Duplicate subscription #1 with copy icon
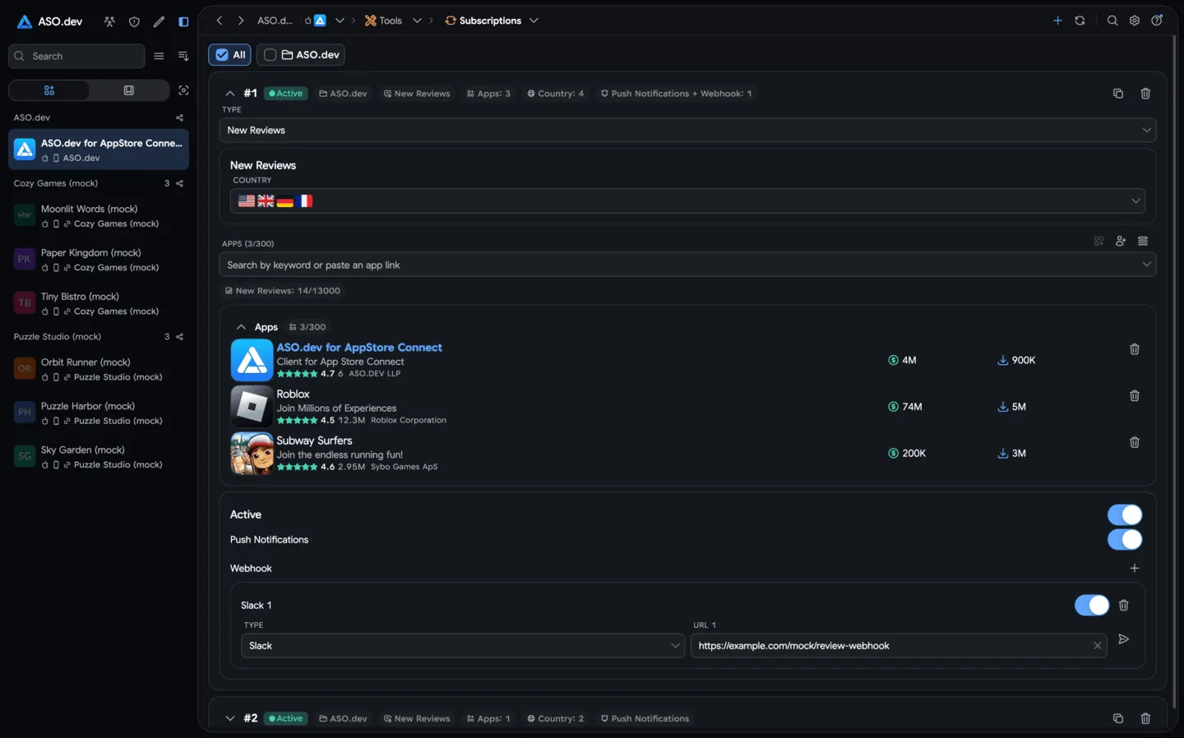 (1117, 94)
